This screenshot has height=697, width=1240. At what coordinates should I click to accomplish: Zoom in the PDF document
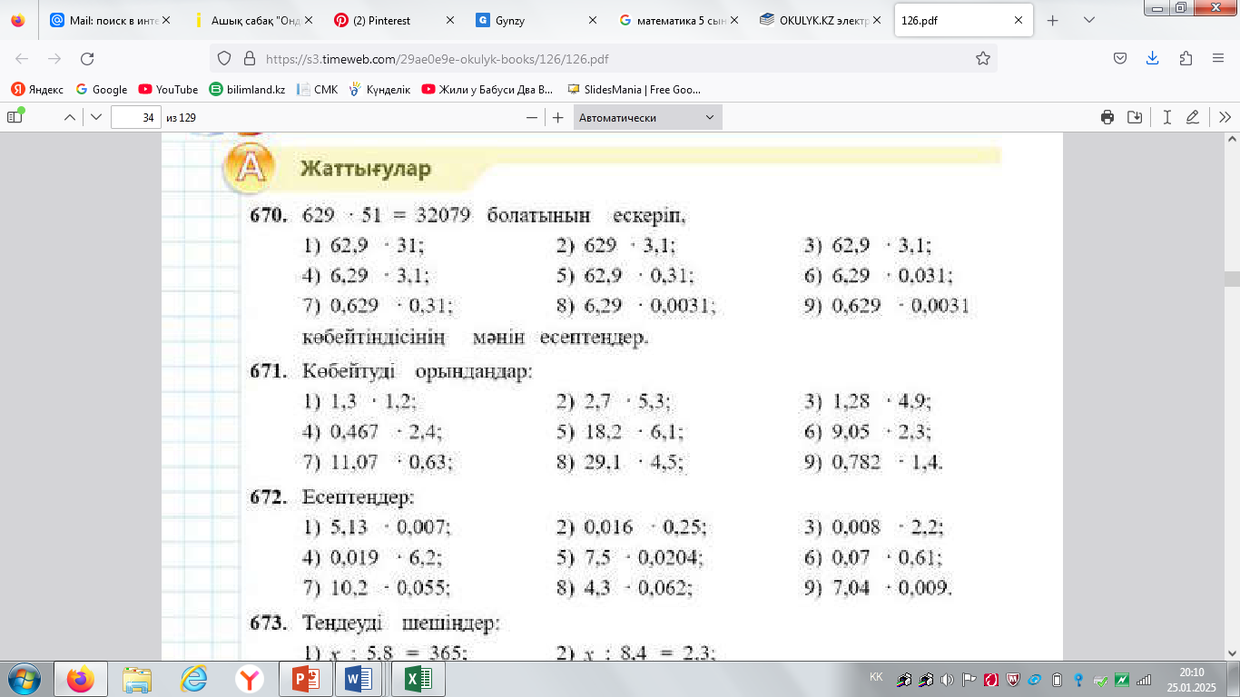[558, 117]
